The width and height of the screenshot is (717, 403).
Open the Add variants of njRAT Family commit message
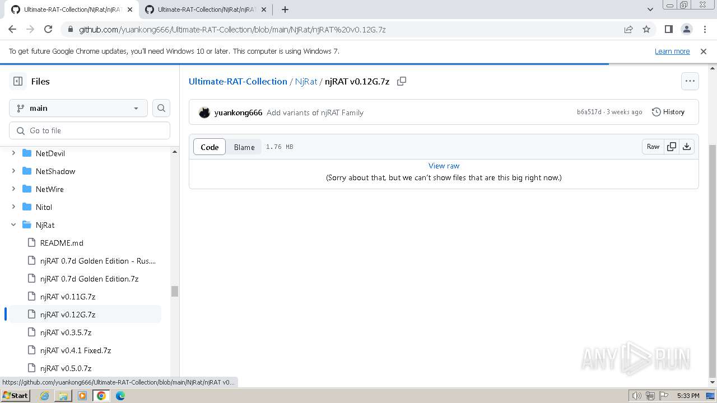coord(315,113)
